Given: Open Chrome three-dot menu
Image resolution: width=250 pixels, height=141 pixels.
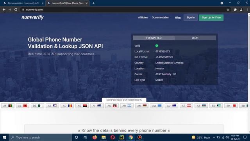Looking at the screenshot, I should pyautogui.click(x=247, y=9).
